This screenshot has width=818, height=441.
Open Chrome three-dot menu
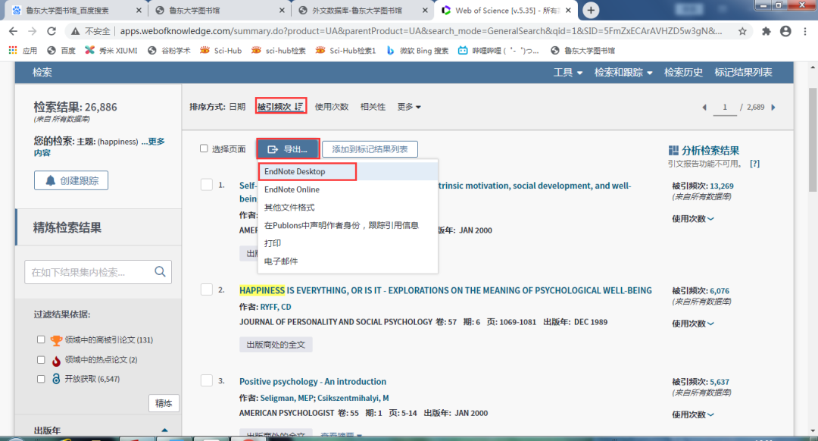(x=805, y=31)
